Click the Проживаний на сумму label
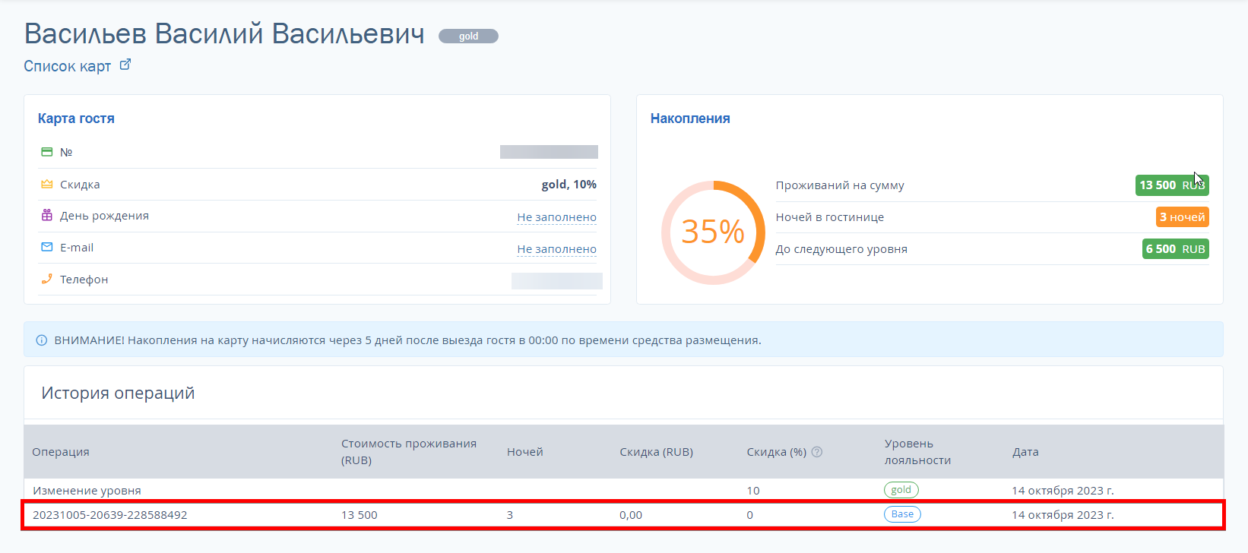Image resolution: width=1248 pixels, height=553 pixels. click(840, 185)
